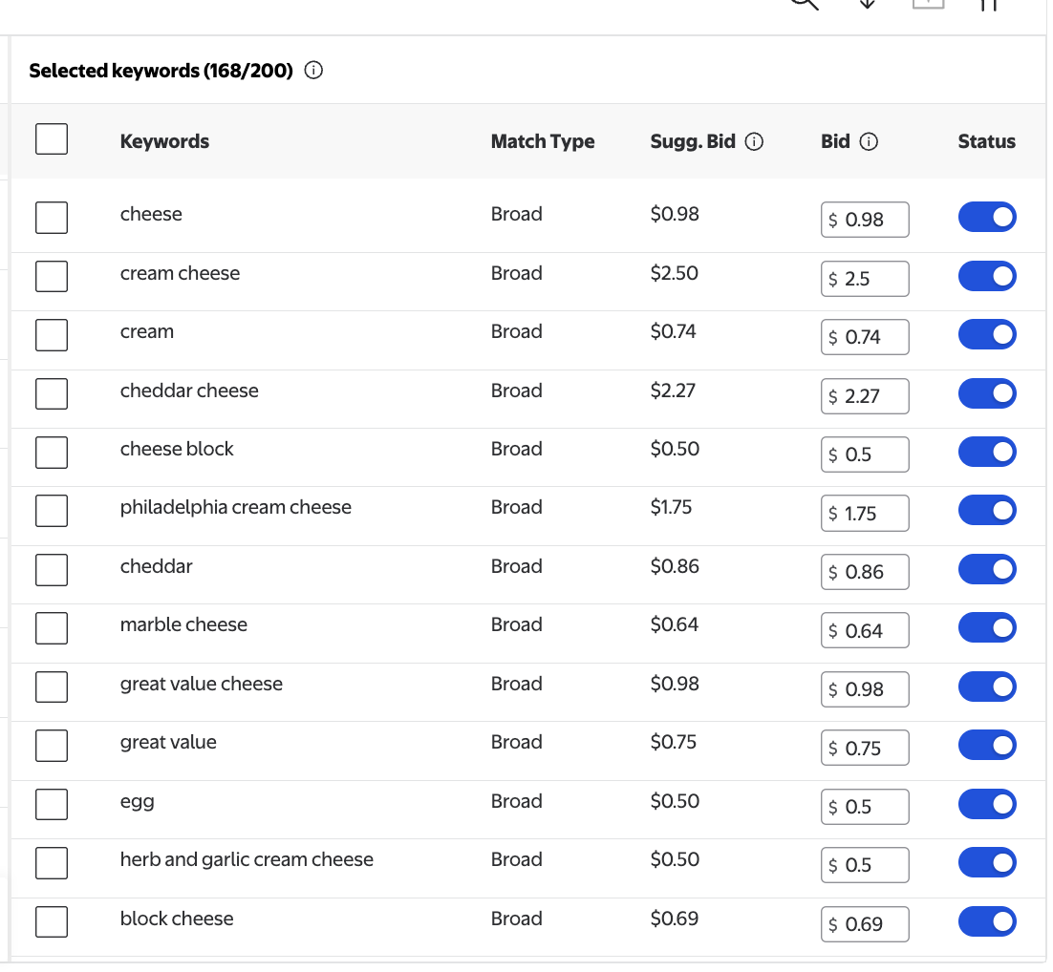The height and width of the screenshot is (972, 1053).
Task: Click the cheese block bid input
Action: pos(865,454)
